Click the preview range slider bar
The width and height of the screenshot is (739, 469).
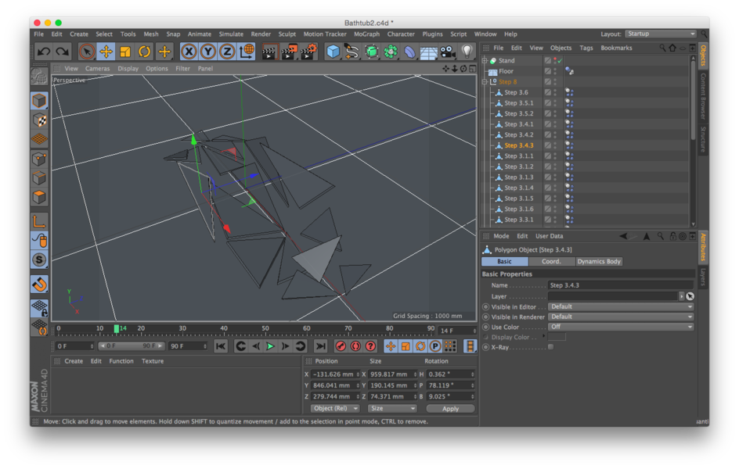pos(132,346)
